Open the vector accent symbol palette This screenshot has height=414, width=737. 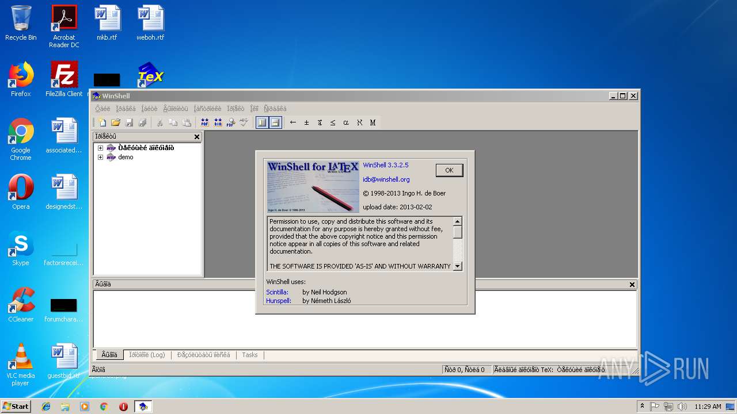click(x=320, y=122)
